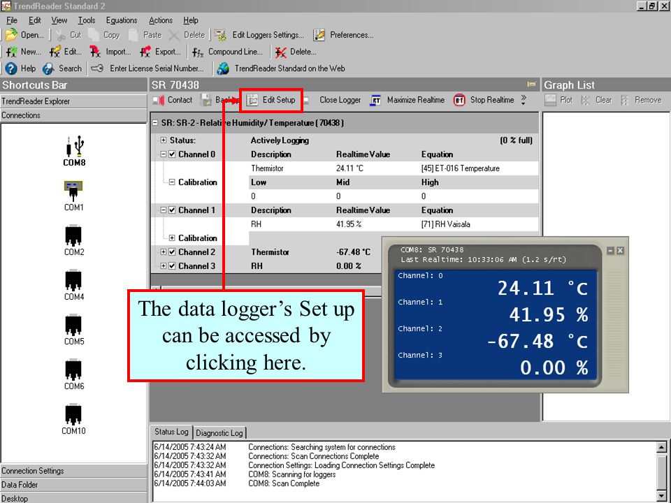671x503 pixels.
Task: Collapse the SR-2 logger tree node
Action: tap(155, 123)
